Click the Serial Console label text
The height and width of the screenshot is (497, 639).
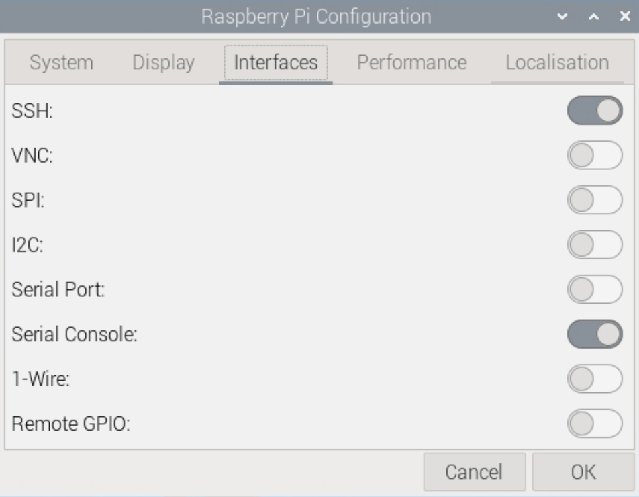(x=75, y=334)
